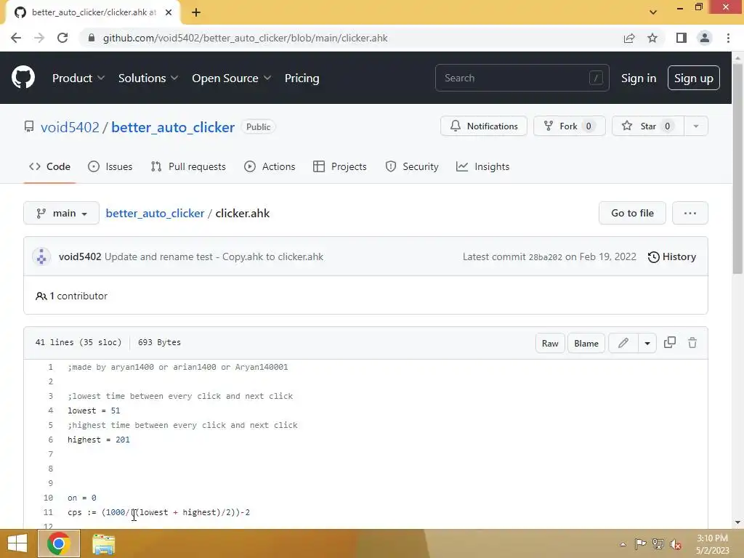Open Chrome three-dot menu
This screenshot has width=744, height=558.
(728, 38)
